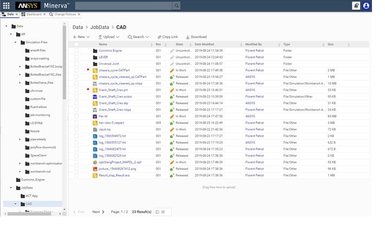The height and width of the screenshot is (236, 385).
Task: Click chassis_cycle_cleaned_up.wbpz file icon
Action: [95, 83]
